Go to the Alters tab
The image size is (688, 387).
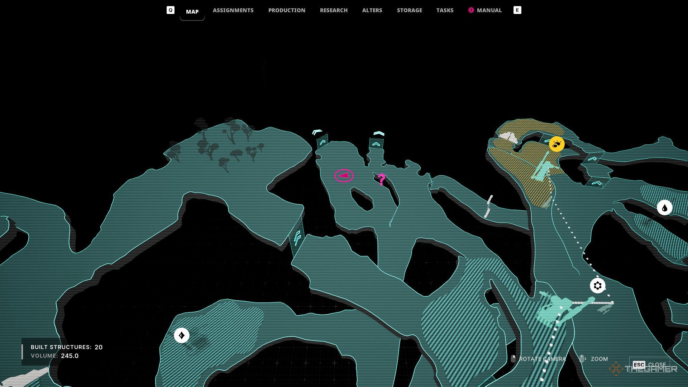tap(372, 10)
